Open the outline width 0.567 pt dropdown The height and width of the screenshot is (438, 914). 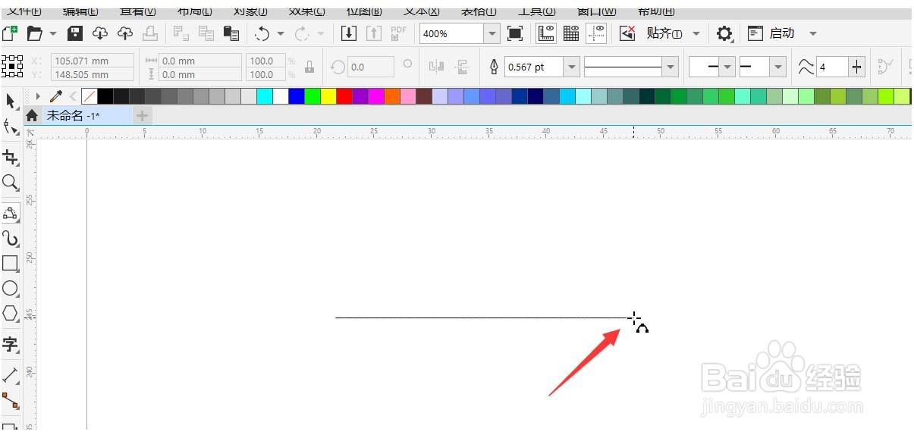[572, 67]
